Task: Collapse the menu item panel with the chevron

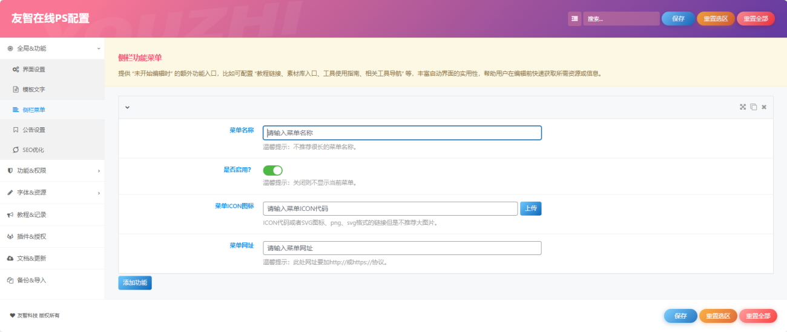Action: [127, 107]
